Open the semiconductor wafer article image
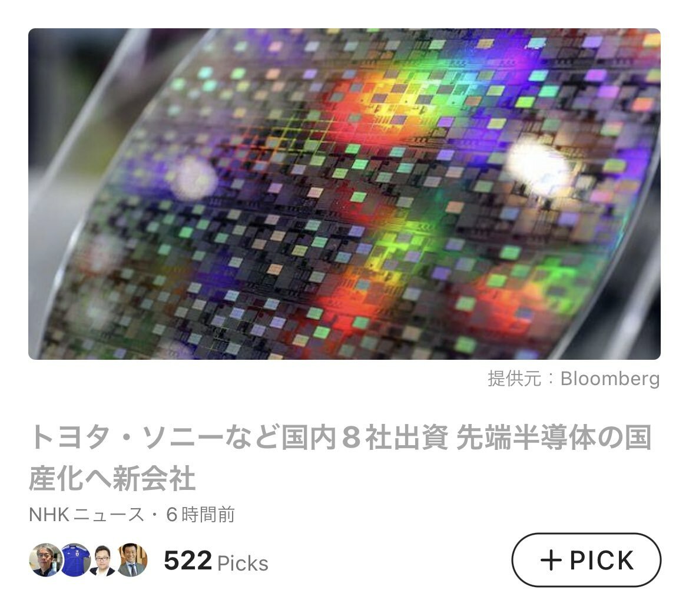Viewport: 689px width, 603px height. pyautogui.click(x=344, y=194)
